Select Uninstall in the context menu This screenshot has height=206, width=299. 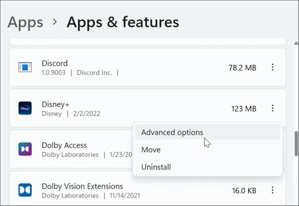tap(207, 167)
